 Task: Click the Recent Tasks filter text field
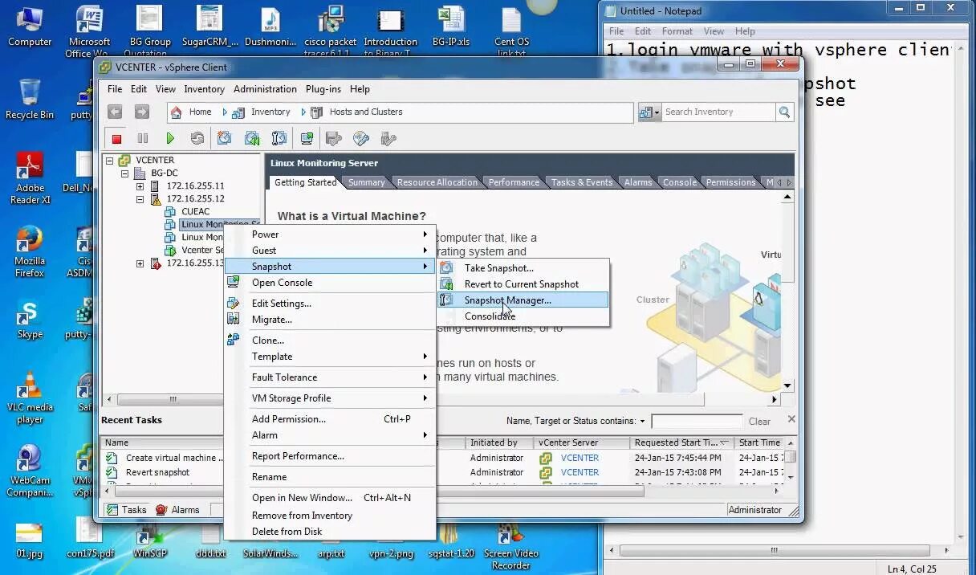(697, 422)
